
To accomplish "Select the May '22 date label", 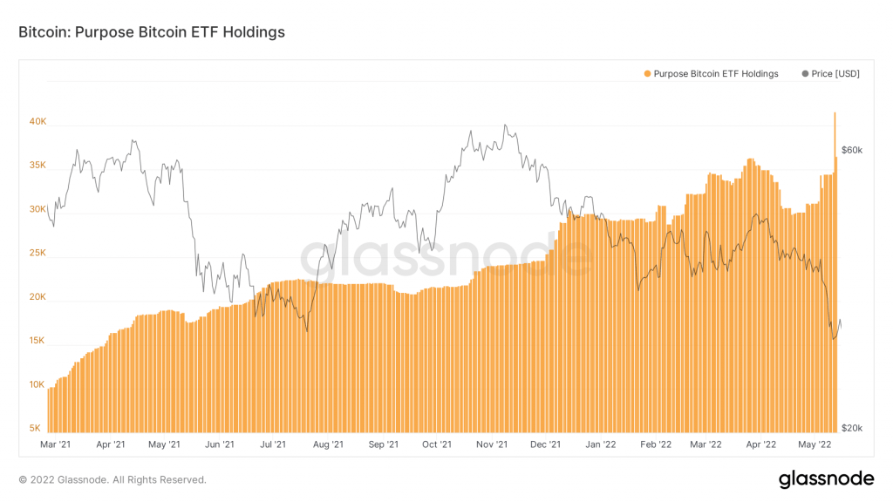I will (815, 444).
